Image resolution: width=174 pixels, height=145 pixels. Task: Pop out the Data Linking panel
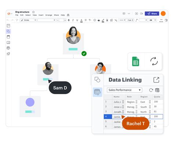tap(156, 80)
